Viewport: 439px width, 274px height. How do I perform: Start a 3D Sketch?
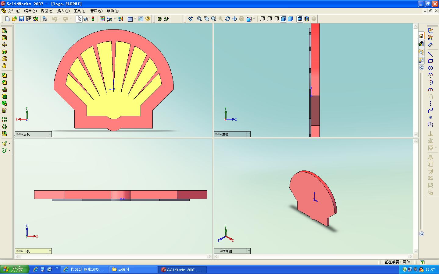pos(430,37)
